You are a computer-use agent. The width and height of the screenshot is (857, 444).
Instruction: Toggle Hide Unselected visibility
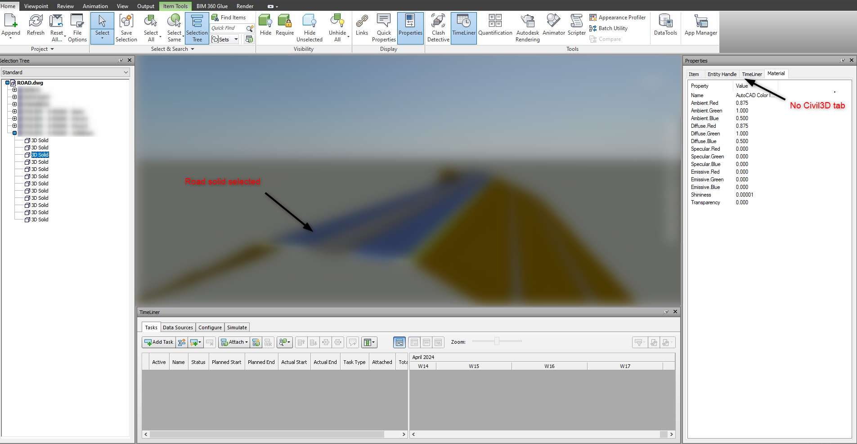(310, 28)
